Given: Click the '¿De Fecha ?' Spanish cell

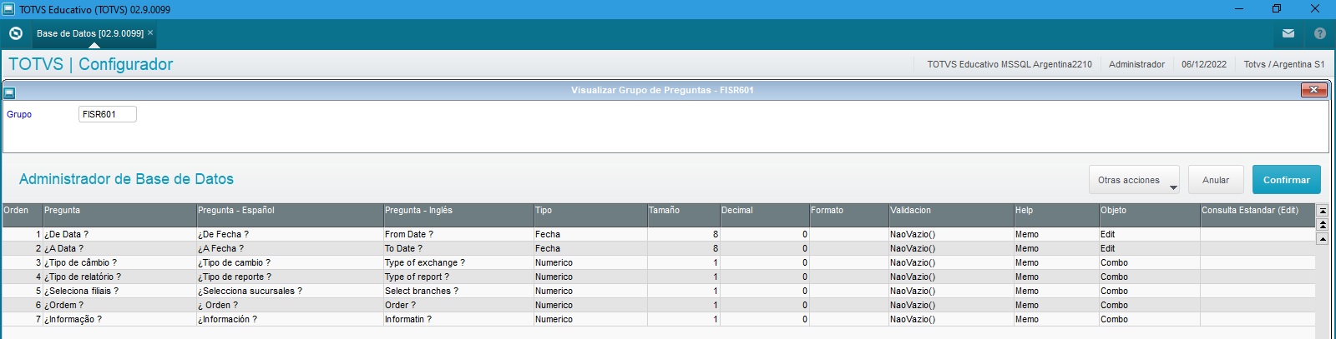Looking at the screenshot, I should click(x=290, y=234).
